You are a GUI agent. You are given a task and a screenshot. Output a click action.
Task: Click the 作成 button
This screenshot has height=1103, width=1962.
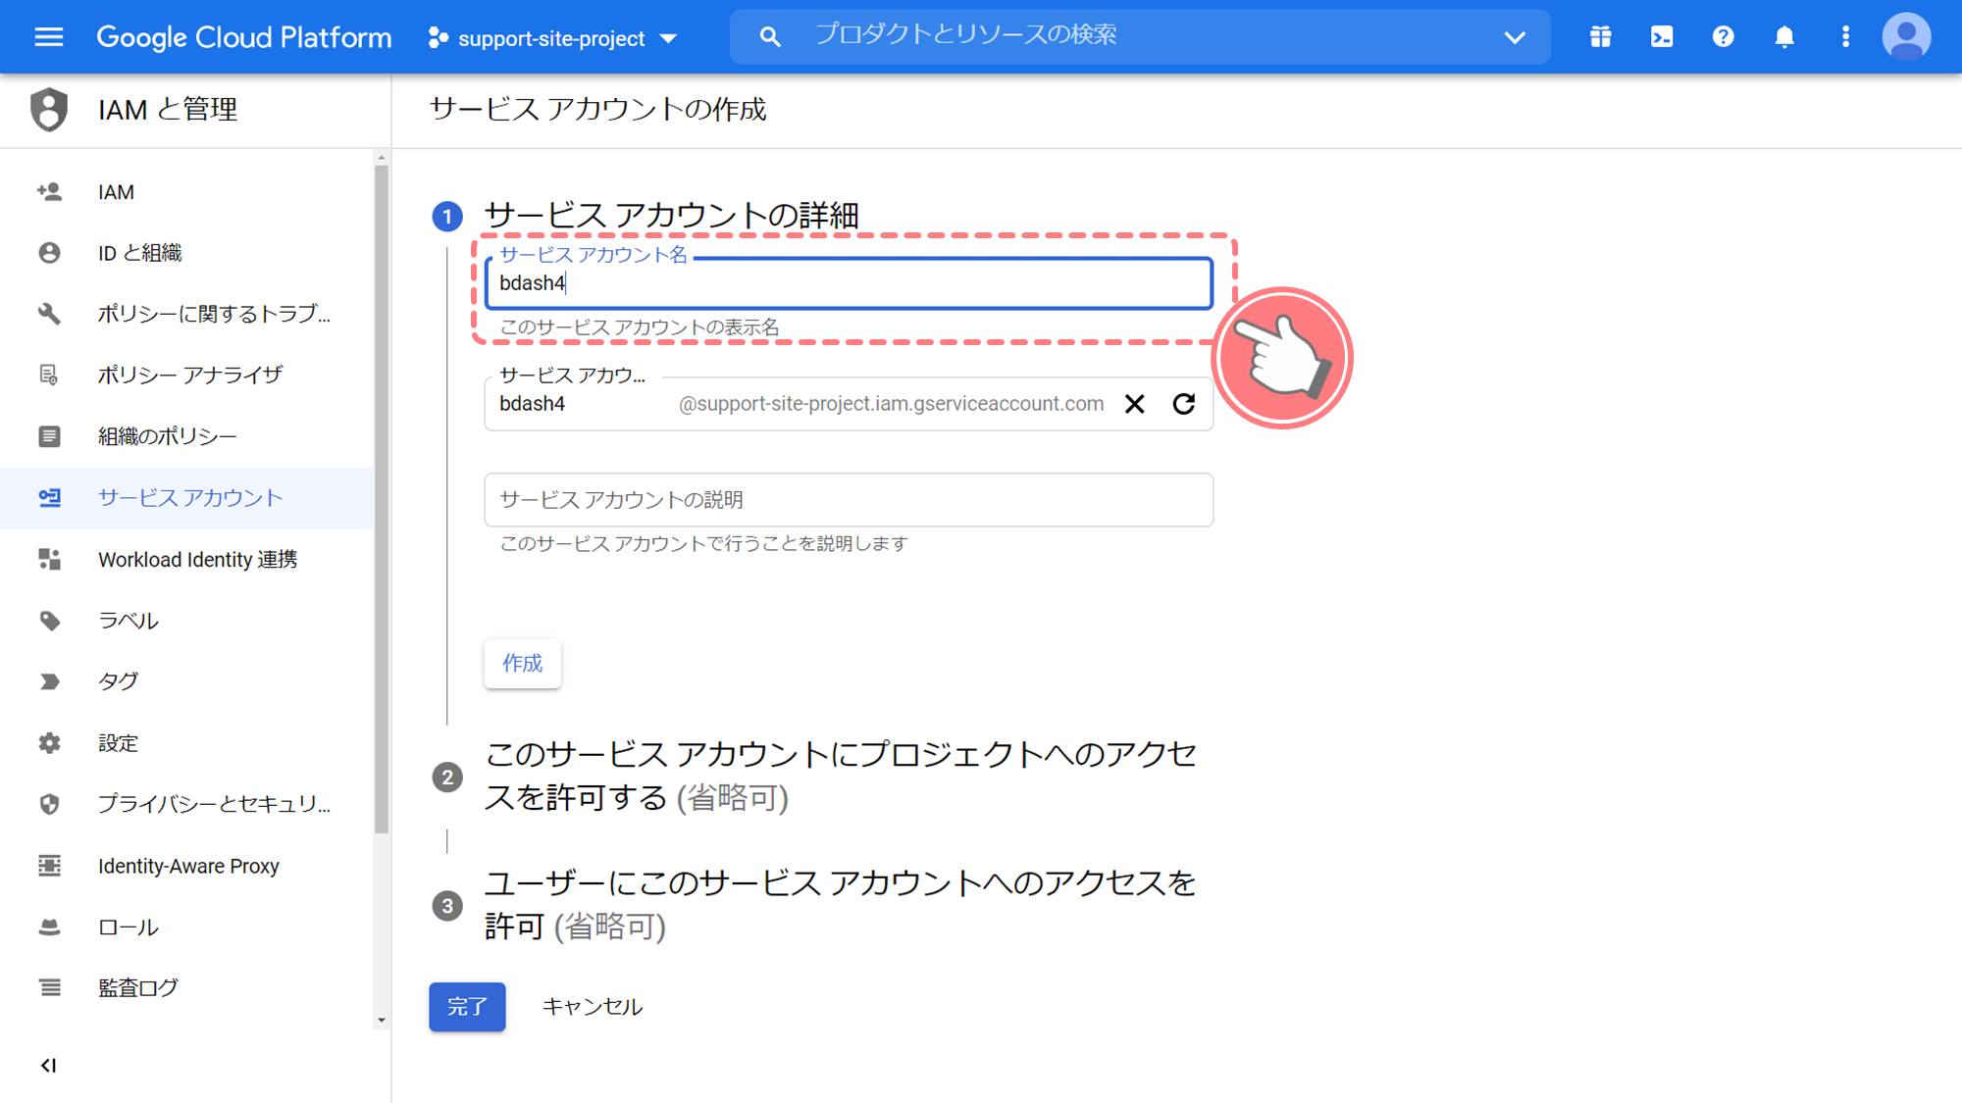pos(522,664)
